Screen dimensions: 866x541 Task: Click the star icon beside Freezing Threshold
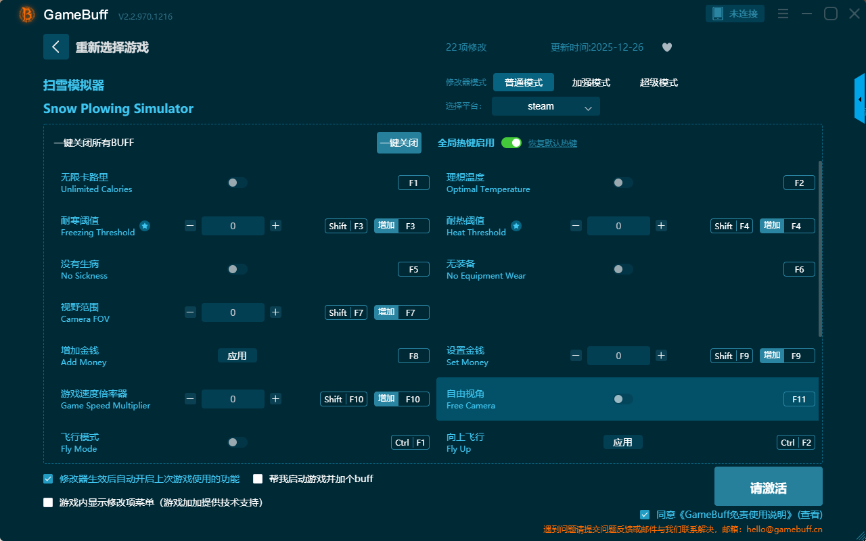pyautogui.click(x=145, y=226)
